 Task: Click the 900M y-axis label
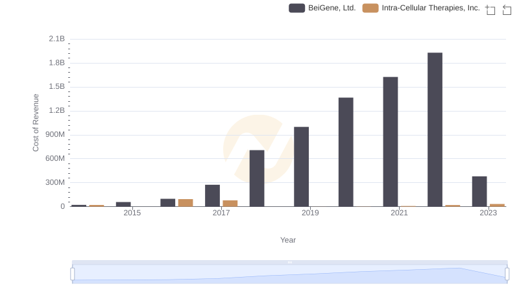pyautogui.click(x=55, y=135)
